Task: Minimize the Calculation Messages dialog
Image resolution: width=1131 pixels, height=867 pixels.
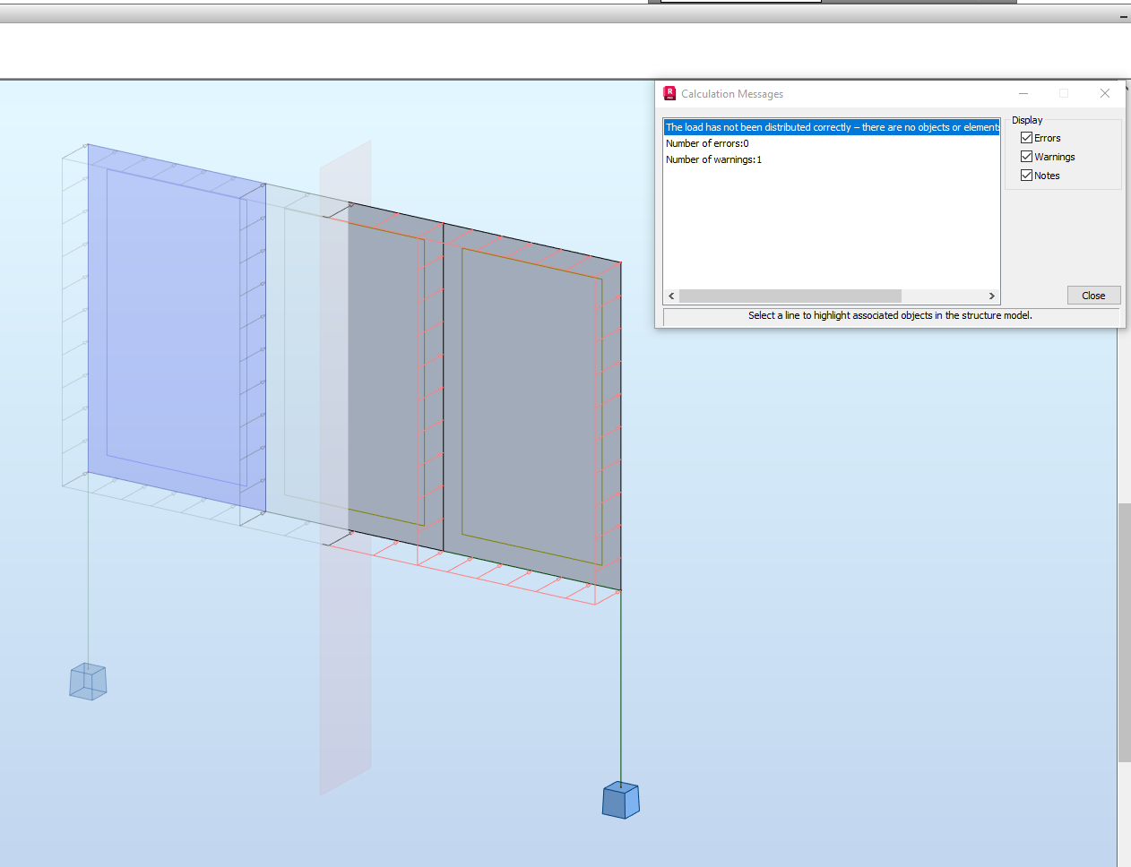Action: coord(1023,93)
